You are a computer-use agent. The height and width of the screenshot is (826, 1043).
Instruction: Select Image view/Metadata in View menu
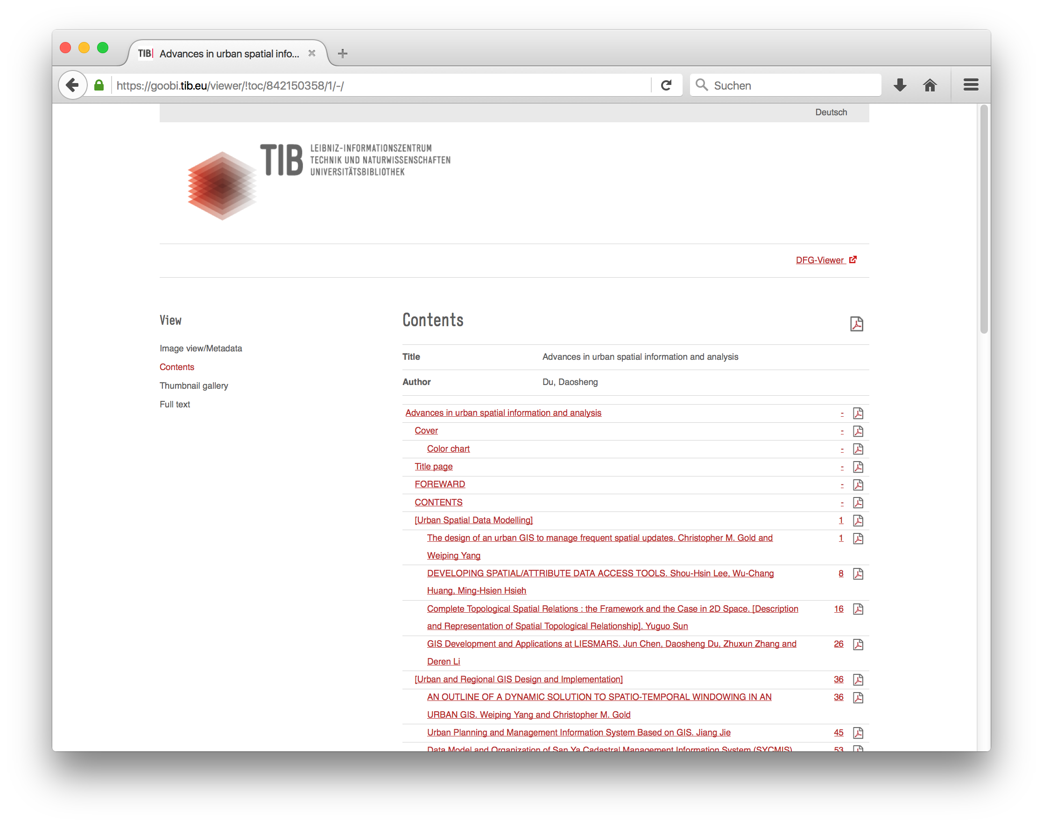point(201,348)
